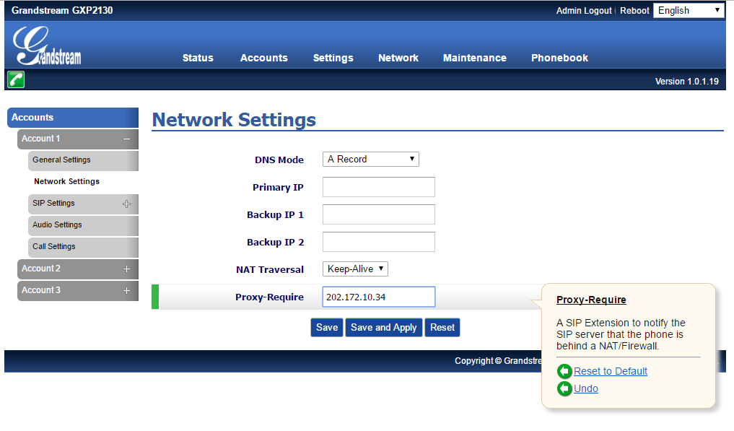Open the NAT Traversal dropdown

click(355, 269)
